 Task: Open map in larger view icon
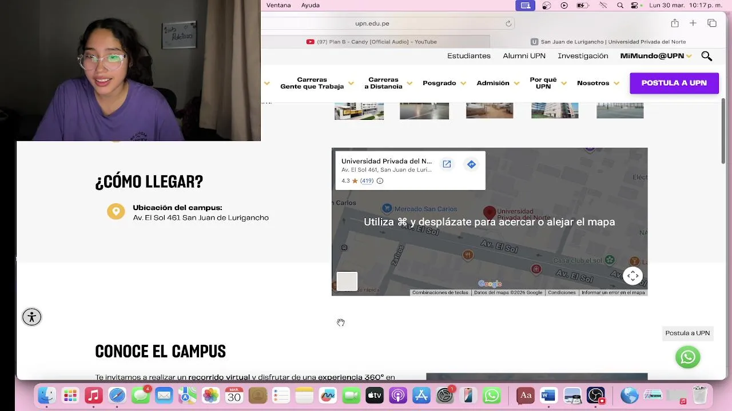coord(447,164)
